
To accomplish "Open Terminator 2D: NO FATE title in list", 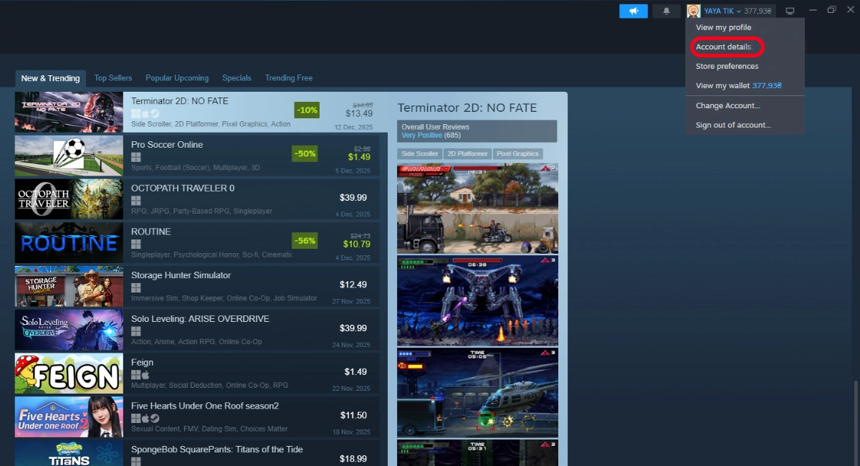I will pyautogui.click(x=180, y=101).
